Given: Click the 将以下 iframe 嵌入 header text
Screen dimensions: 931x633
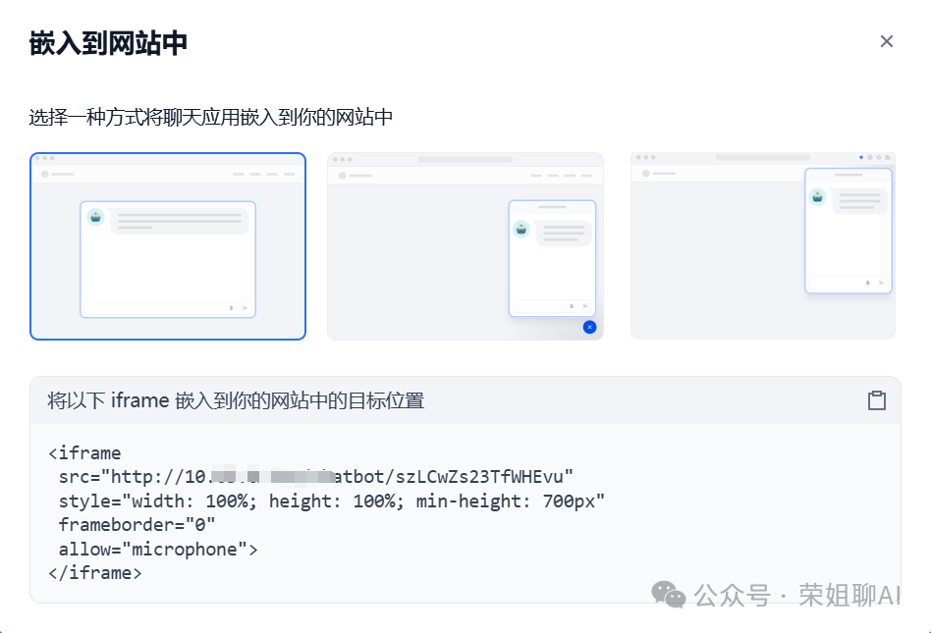Looking at the screenshot, I should tap(236, 400).
